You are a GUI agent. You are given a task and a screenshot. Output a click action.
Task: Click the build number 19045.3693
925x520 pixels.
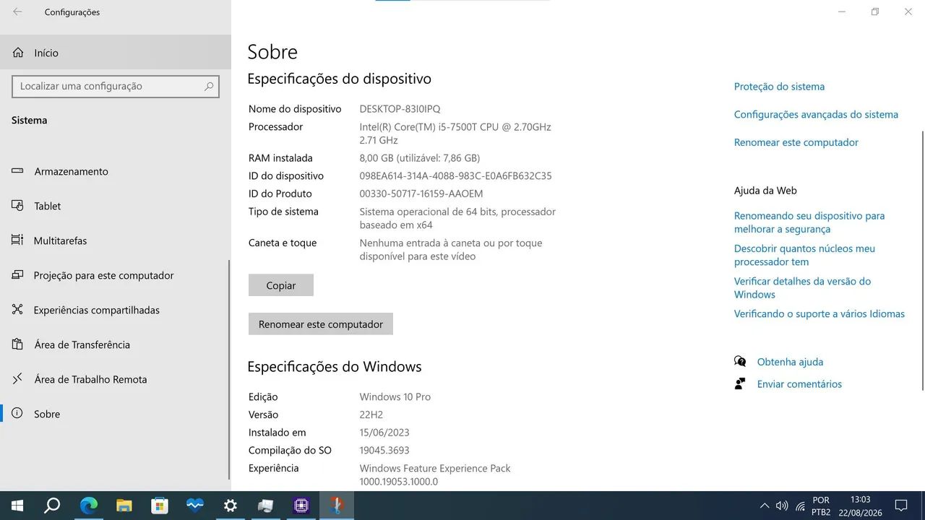pos(384,451)
